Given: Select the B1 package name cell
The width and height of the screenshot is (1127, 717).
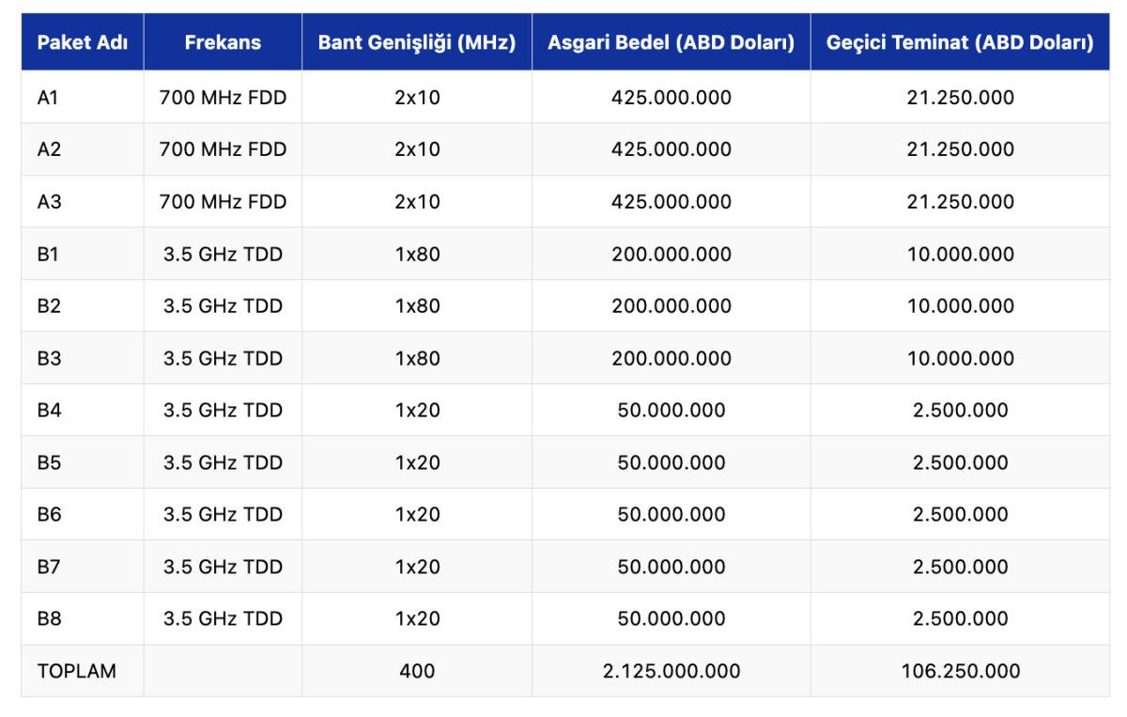Looking at the screenshot, I should pyautogui.click(x=48, y=254).
